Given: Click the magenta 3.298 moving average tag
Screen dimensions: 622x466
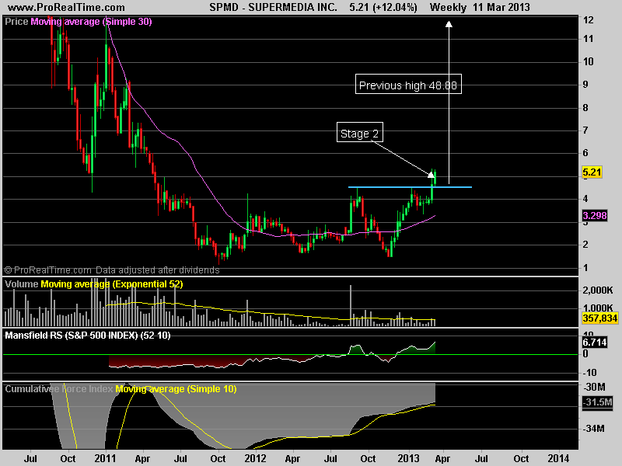Looking at the screenshot, I should 595,216.
